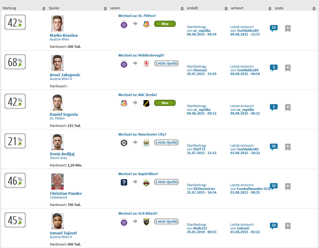Image resolution: width=319 pixels, height=248 pixels.
Task: Click the erstellt column header
Action: coord(192,8)
